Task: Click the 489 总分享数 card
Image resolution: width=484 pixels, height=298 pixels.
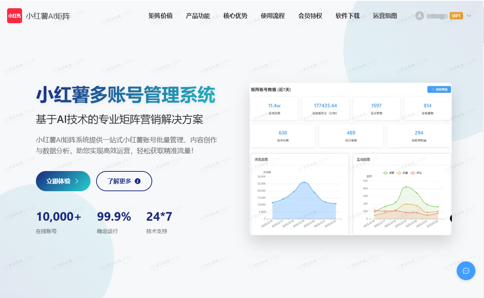Action: pos(351,136)
